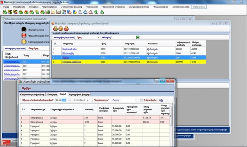This screenshot has height=147, width=247.
Task: Click the picture icon in the main toolbar
Action: (53, 12)
